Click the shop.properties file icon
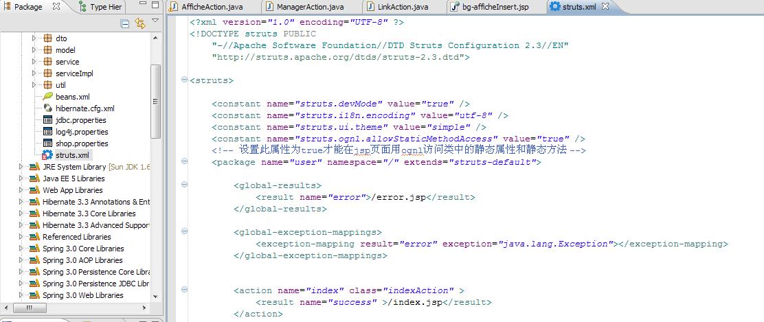The height and width of the screenshot is (322, 764). (x=47, y=143)
